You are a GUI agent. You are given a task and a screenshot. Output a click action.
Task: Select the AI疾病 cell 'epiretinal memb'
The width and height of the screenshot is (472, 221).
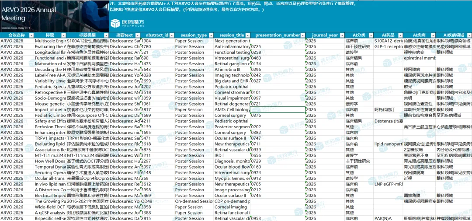[x=420, y=58]
